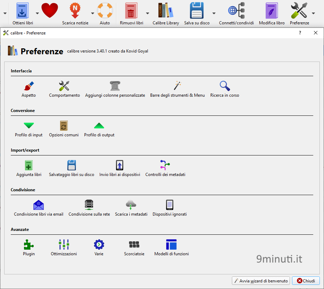
Task: Expand the Ottieni libri dropdown arrow
Action: (37, 14)
